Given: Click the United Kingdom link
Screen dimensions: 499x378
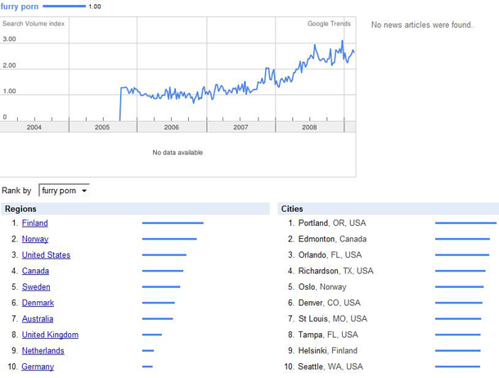Looking at the screenshot, I should pos(50,335).
